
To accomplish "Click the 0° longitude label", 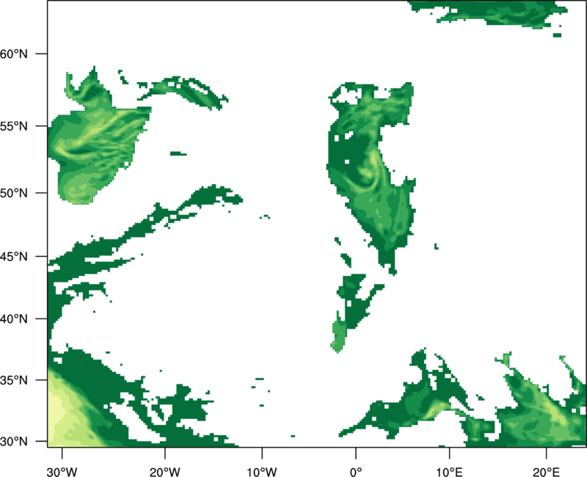I will tap(356, 472).
